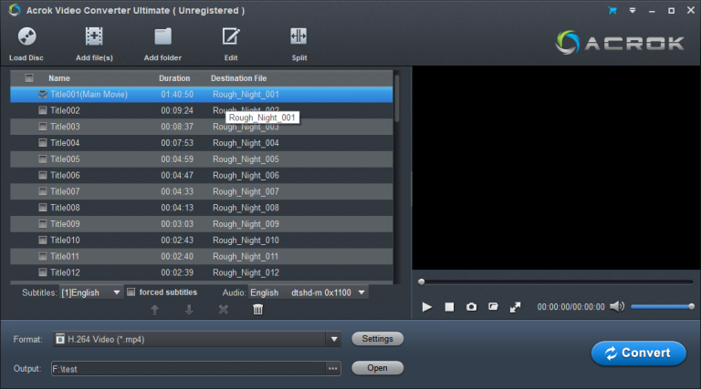
Task: Start conversion with Convert button
Action: pos(638,353)
